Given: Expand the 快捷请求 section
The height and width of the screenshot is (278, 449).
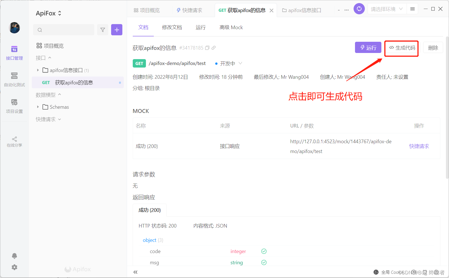Looking at the screenshot, I should click(48, 119).
